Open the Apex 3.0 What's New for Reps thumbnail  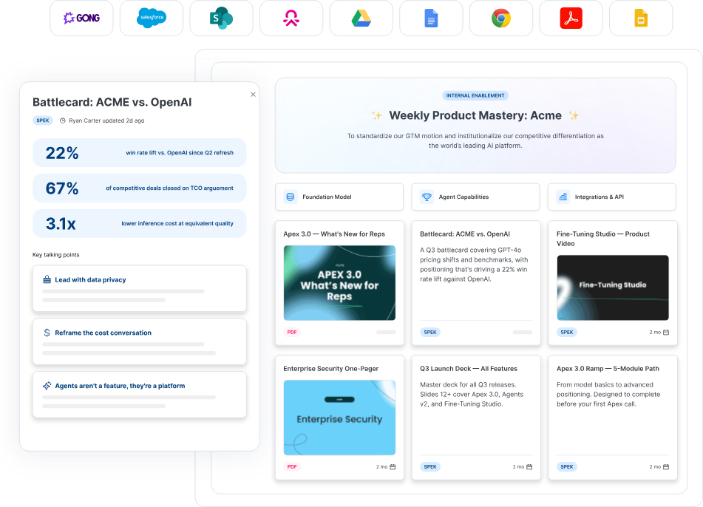click(x=339, y=283)
